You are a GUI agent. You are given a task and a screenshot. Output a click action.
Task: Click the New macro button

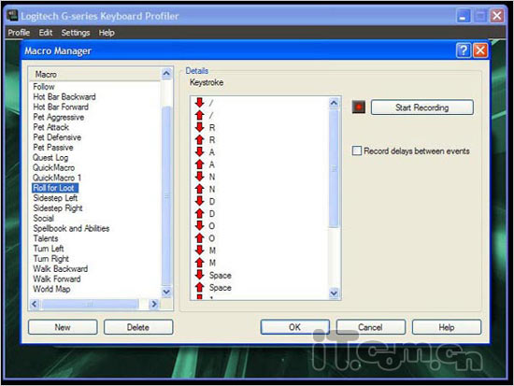coord(63,327)
